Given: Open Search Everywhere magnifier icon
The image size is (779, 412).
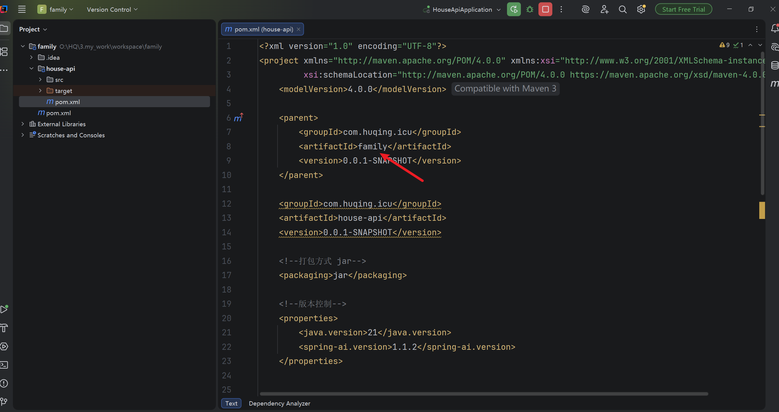Looking at the screenshot, I should click(x=623, y=10).
